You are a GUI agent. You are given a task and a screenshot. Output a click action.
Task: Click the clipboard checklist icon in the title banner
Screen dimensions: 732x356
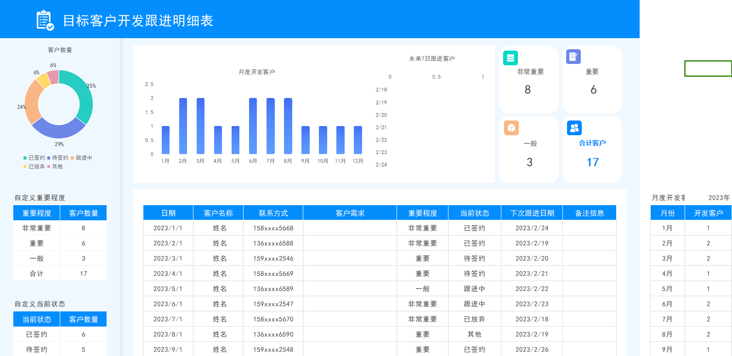point(45,20)
